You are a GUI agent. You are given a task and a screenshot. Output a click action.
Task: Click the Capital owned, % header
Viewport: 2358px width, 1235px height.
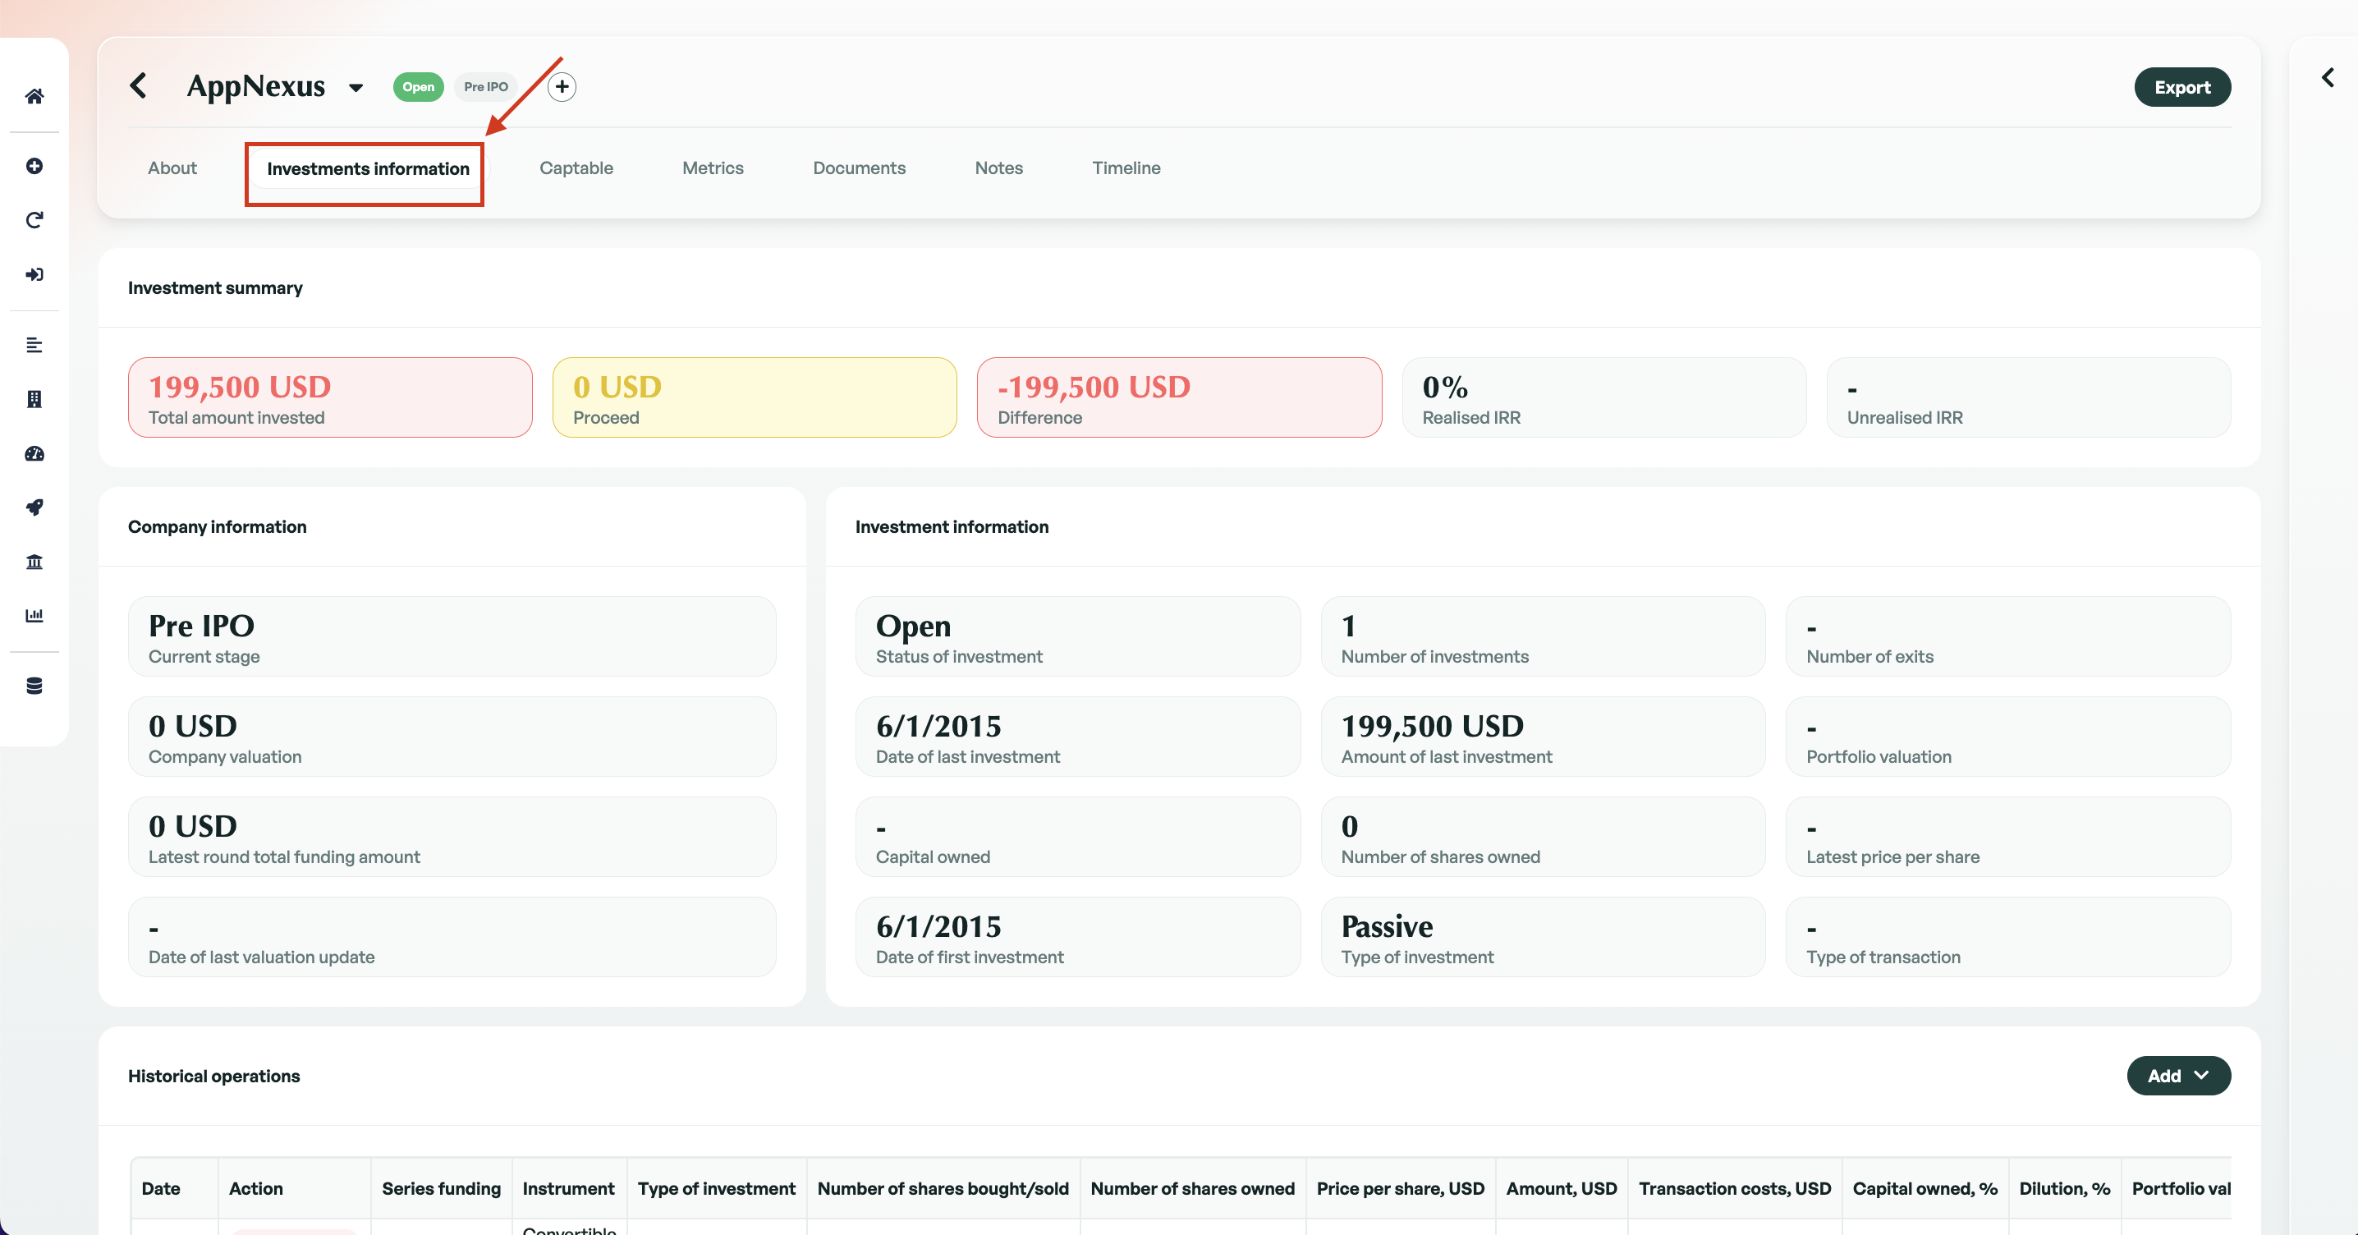point(1925,1188)
